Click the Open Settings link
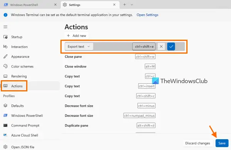 (147, 15)
